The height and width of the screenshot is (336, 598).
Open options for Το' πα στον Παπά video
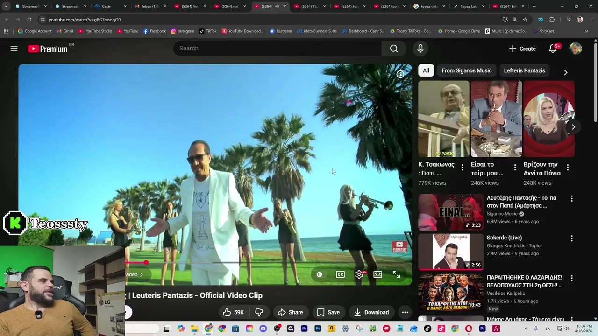tap(571, 199)
